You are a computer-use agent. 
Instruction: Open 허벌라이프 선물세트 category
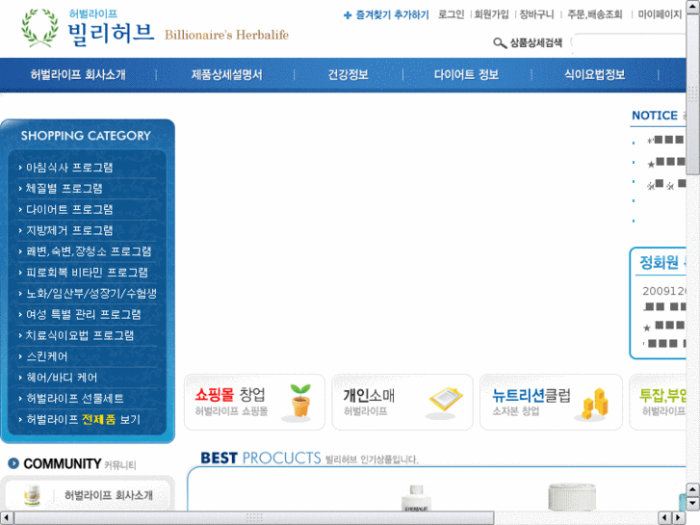tap(74, 399)
